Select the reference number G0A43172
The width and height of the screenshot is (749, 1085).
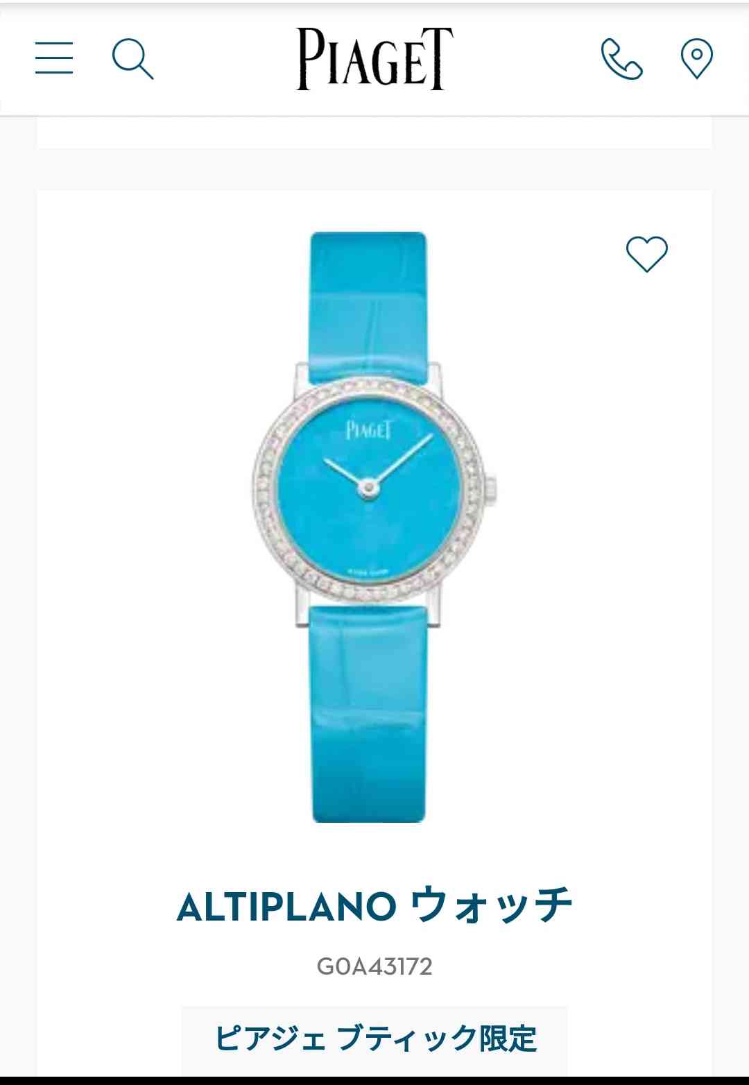pyautogui.click(x=374, y=966)
